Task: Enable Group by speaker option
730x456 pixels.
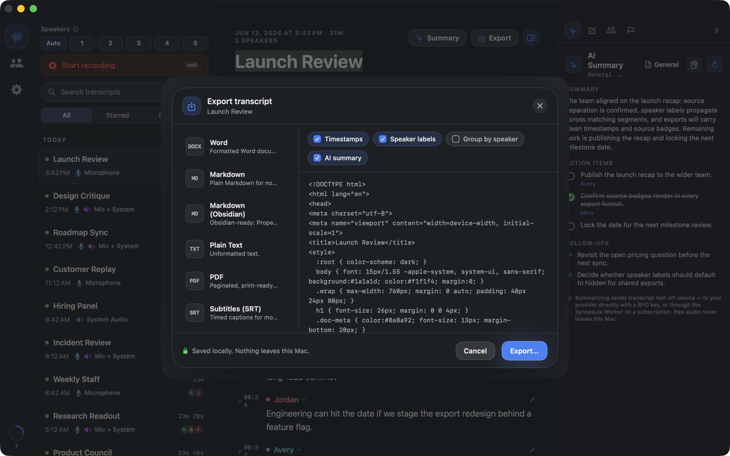Action: point(485,139)
